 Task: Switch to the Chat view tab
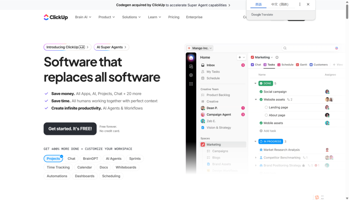256,64
